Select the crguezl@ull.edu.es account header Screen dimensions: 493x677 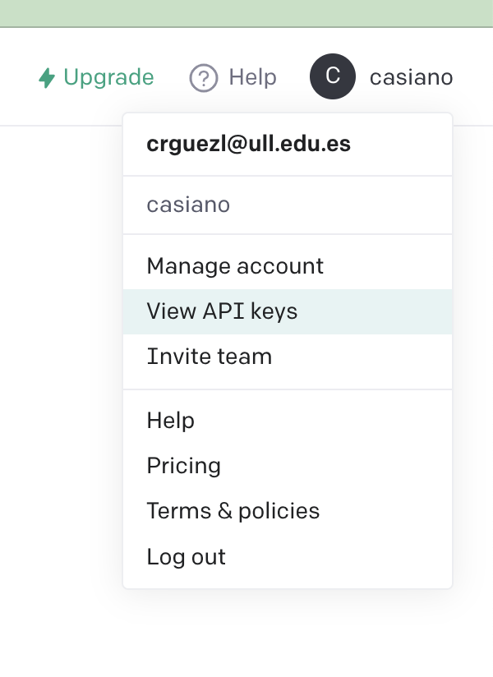click(248, 144)
